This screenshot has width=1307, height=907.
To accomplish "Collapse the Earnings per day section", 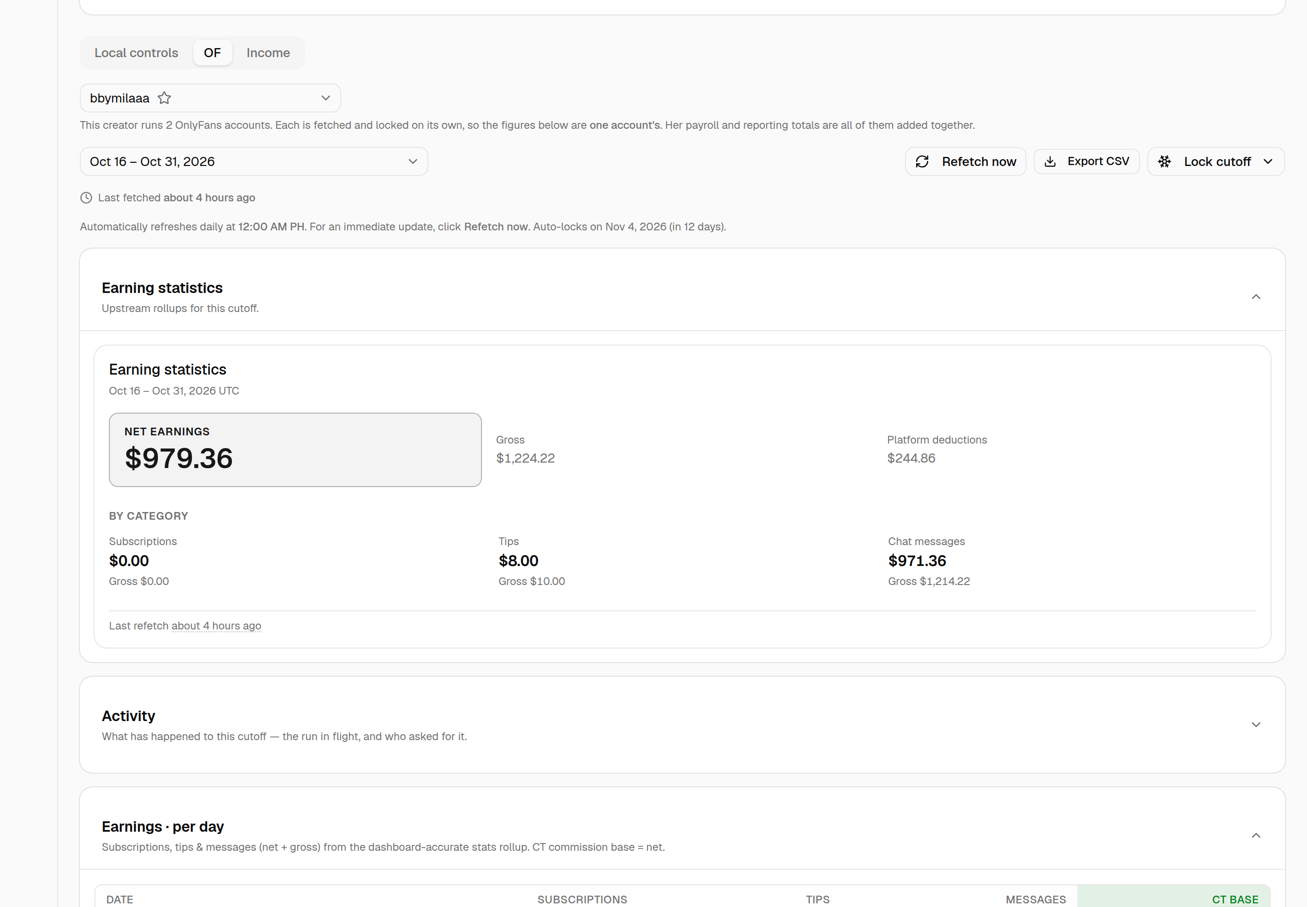I will point(1256,835).
